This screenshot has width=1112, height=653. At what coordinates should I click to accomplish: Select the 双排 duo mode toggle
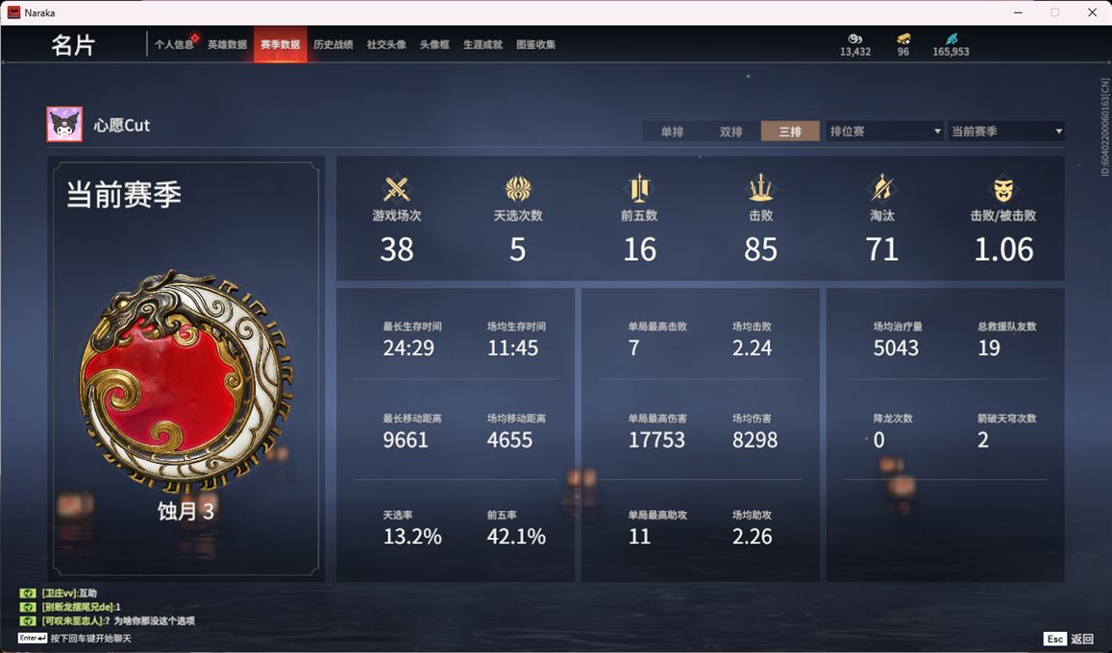[x=731, y=131]
